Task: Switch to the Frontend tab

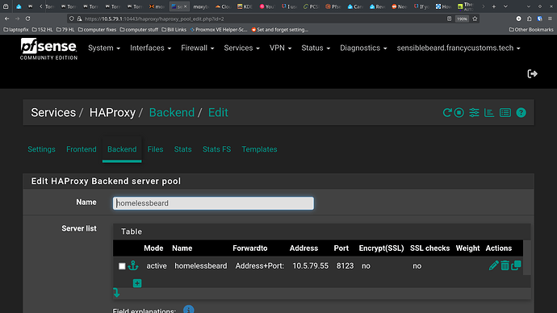Action: (x=82, y=149)
